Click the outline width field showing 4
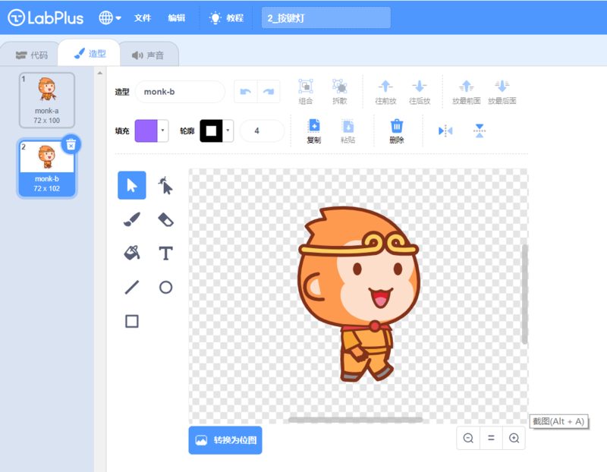607x472 pixels. tap(262, 131)
